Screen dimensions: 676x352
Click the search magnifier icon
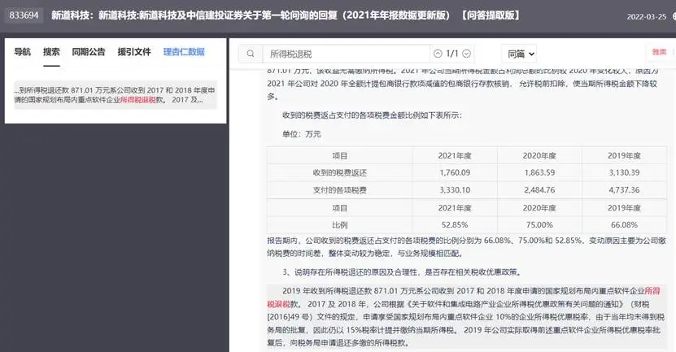click(251, 54)
